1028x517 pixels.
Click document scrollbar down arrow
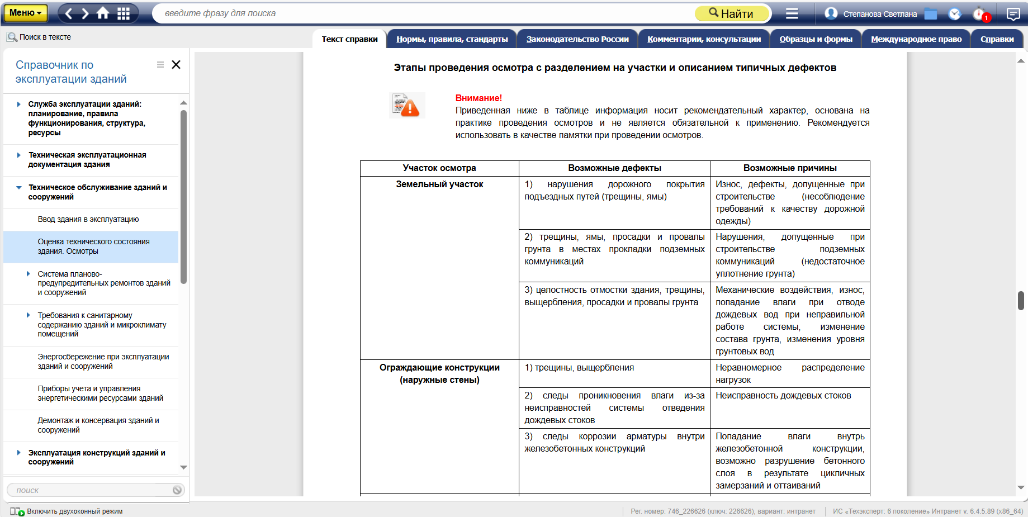click(1021, 487)
